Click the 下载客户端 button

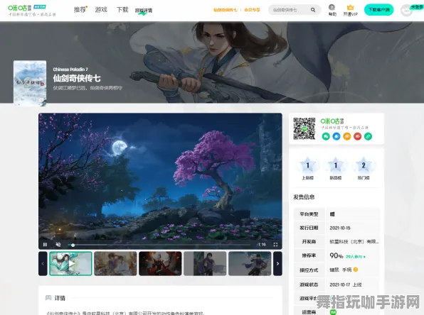coord(379,10)
